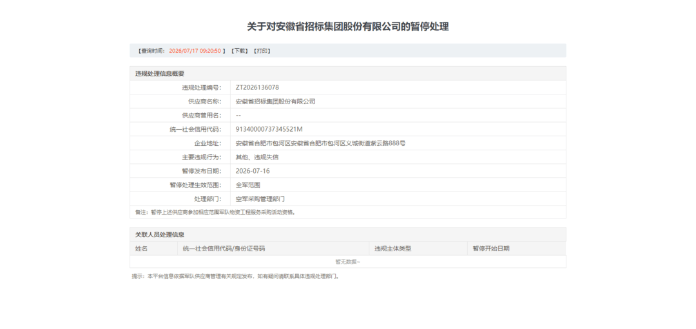Click the 统一社会信用代码 field label in summary
The width and height of the screenshot is (696, 329).
point(195,129)
